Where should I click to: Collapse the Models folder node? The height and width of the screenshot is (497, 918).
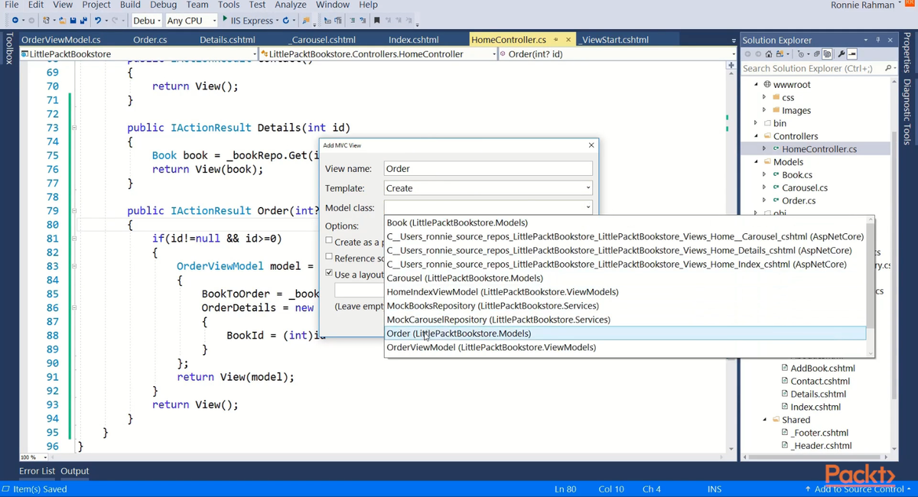pos(757,162)
